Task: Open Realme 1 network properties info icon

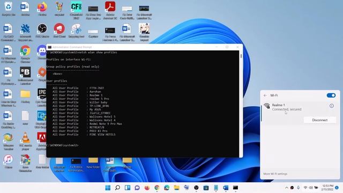Action: point(332,106)
